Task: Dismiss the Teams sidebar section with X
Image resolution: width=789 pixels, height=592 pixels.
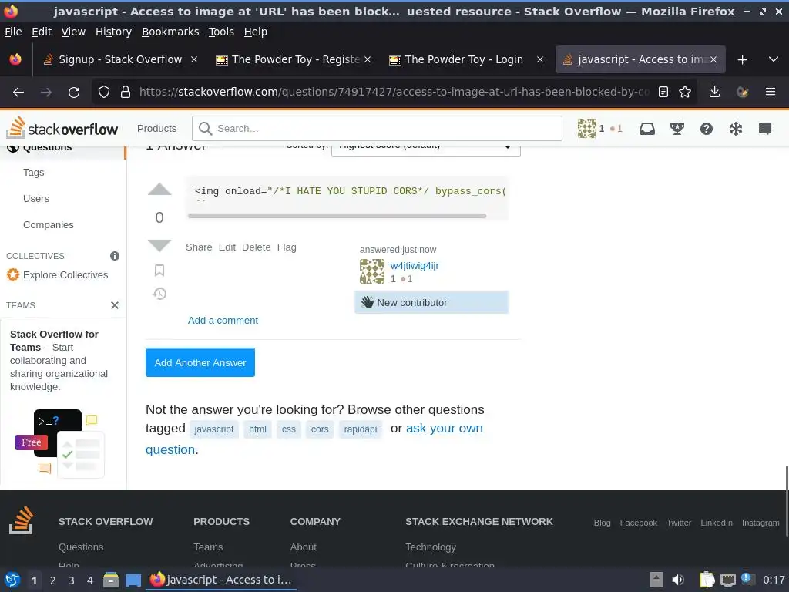Action: (x=115, y=305)
